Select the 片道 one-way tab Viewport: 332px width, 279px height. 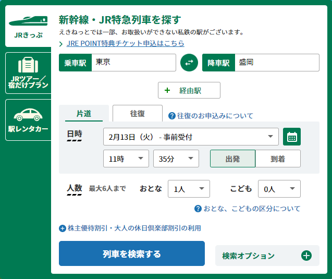click(x=84, y=114)
